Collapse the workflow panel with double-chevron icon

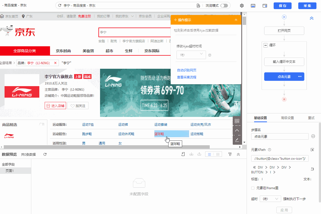click(311, 18)
